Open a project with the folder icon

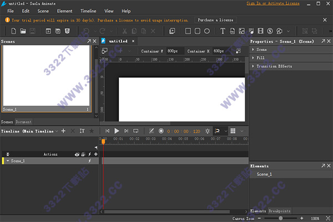click(23, 31)
